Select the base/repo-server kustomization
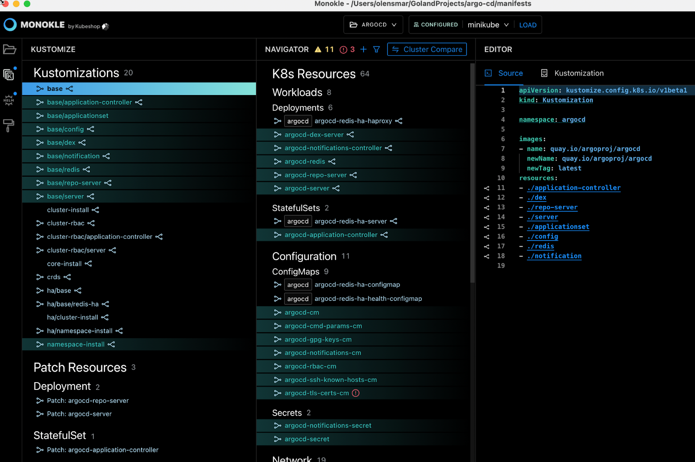 139,183
